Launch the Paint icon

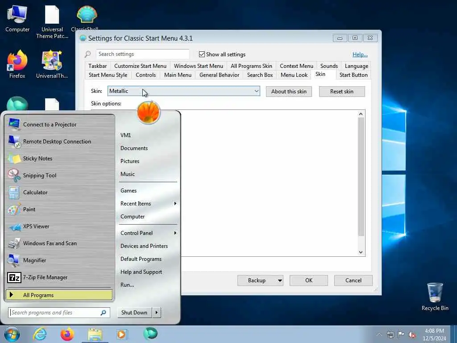click(x=14, y=209)
